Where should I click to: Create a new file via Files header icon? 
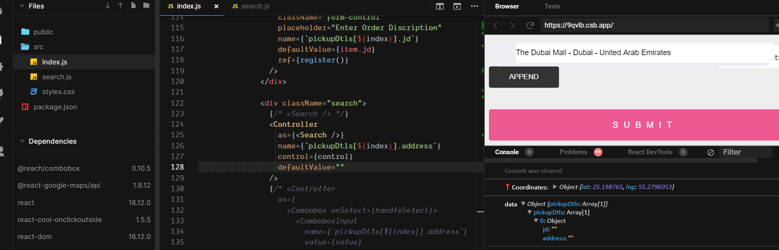(133, 6)
